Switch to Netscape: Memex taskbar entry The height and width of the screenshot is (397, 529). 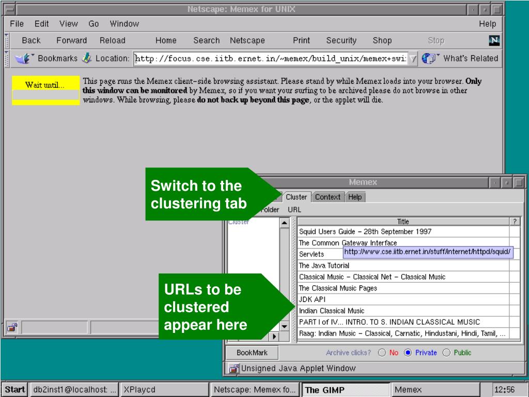coord(255,389)
